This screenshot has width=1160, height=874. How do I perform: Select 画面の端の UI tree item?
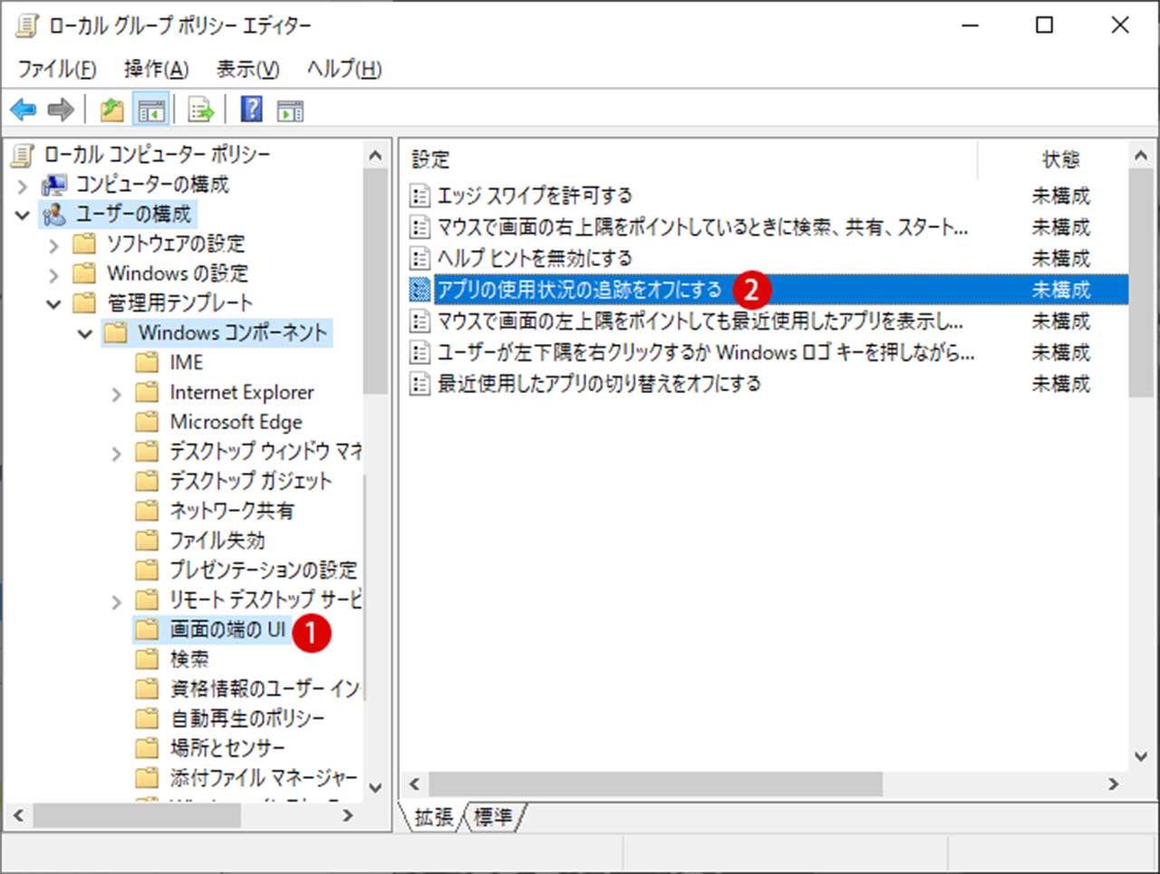(x=227, y=629)
